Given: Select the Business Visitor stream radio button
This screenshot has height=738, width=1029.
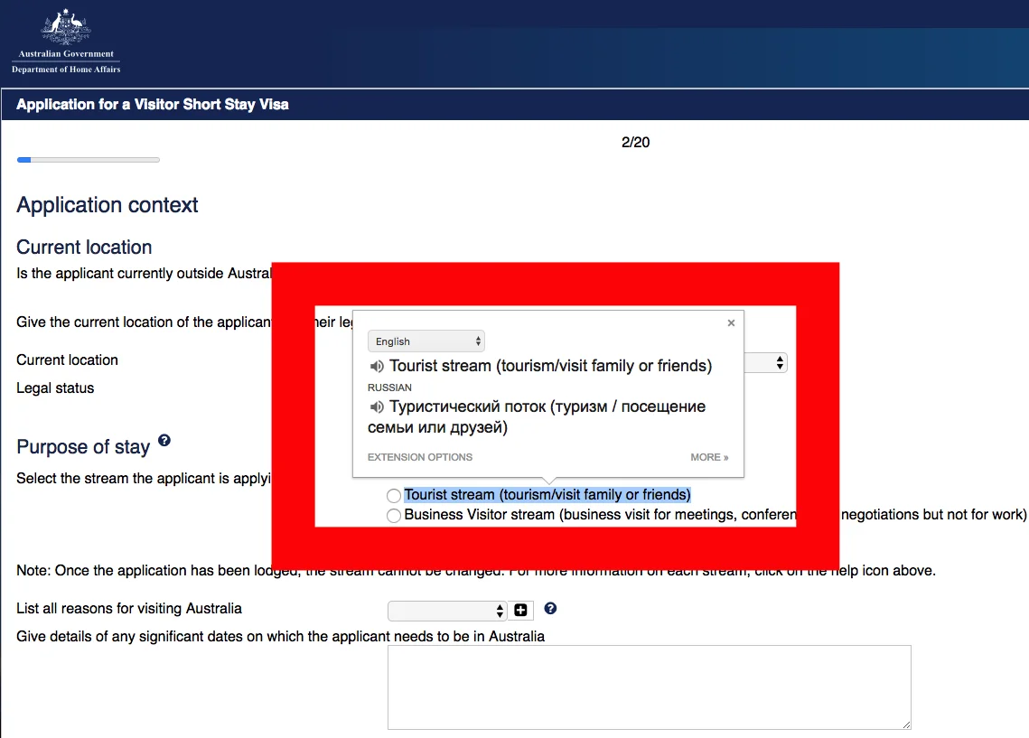Looking at the screenshot, I should (394, 516).
